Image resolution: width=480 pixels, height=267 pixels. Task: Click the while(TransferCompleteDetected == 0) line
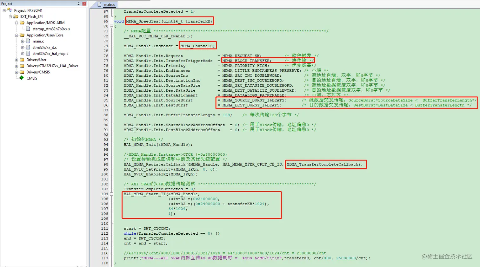coord(172,233)
